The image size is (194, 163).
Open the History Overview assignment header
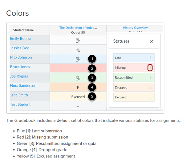click(135, 28)
